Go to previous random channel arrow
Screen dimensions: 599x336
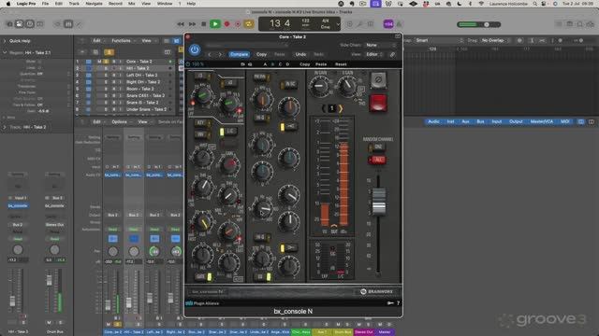(324, 108)
